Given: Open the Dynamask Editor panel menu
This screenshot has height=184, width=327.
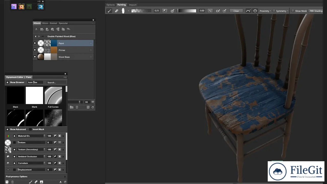Looking at the screenshot, I should click(65, 77).
